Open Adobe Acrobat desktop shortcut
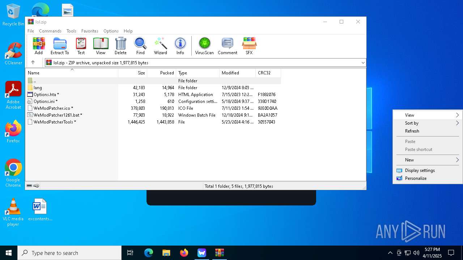 click(13, 95)
